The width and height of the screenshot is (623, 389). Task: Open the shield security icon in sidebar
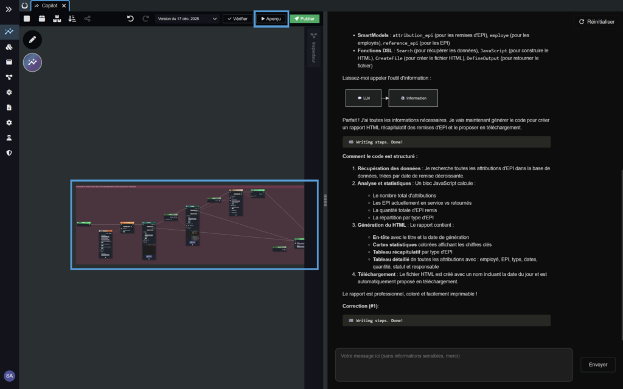[9, 153]
